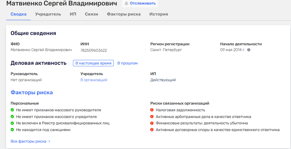Viewport: 291px width, 149px height.
Task: Click red warning icon for Финансовые результаты
Action: pyautogui.click(x=152, y=123)
